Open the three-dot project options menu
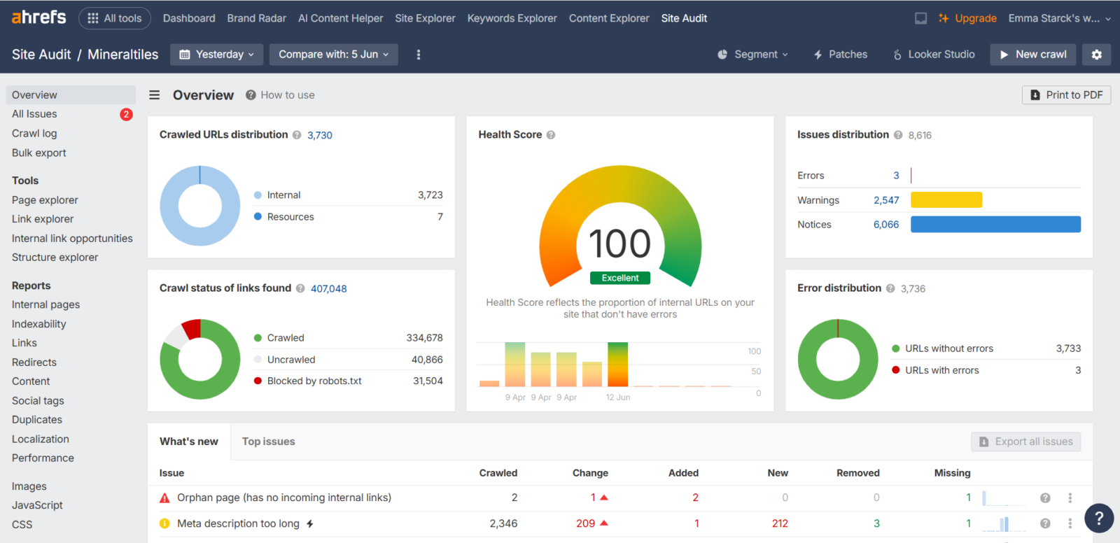Image resolution: width=1120 pixels, height=543 pixels. [419, 55]
